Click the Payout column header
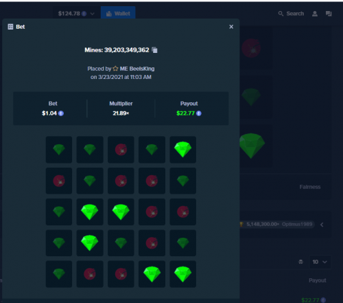 pos(318,280)
